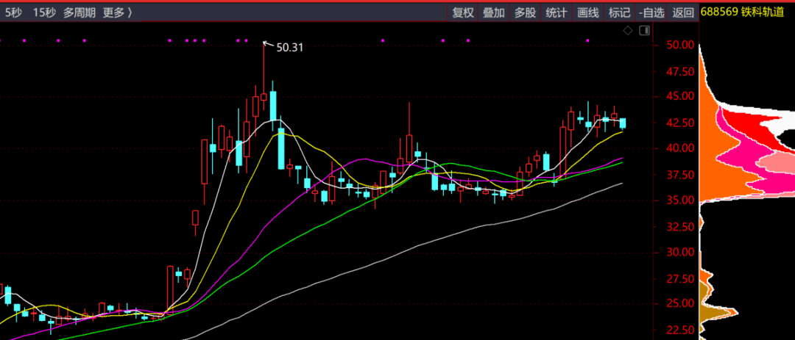Click the 32.50 price axis label
The image size is (795, 340).
point(680,227)
